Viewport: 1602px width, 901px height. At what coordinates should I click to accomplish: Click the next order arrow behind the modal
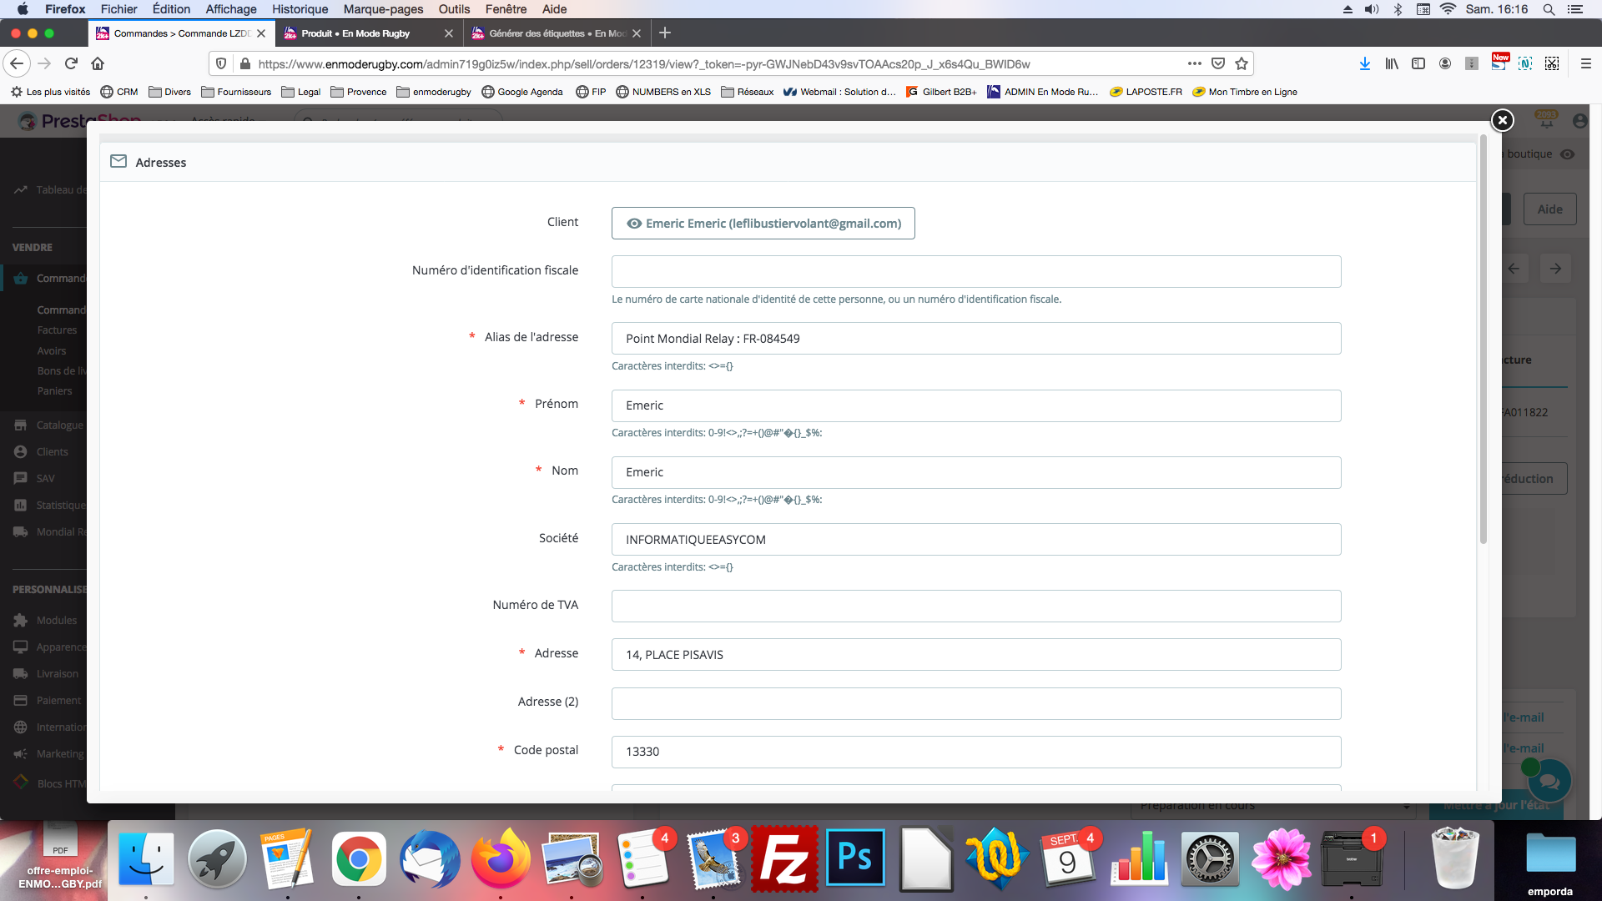1555,269
